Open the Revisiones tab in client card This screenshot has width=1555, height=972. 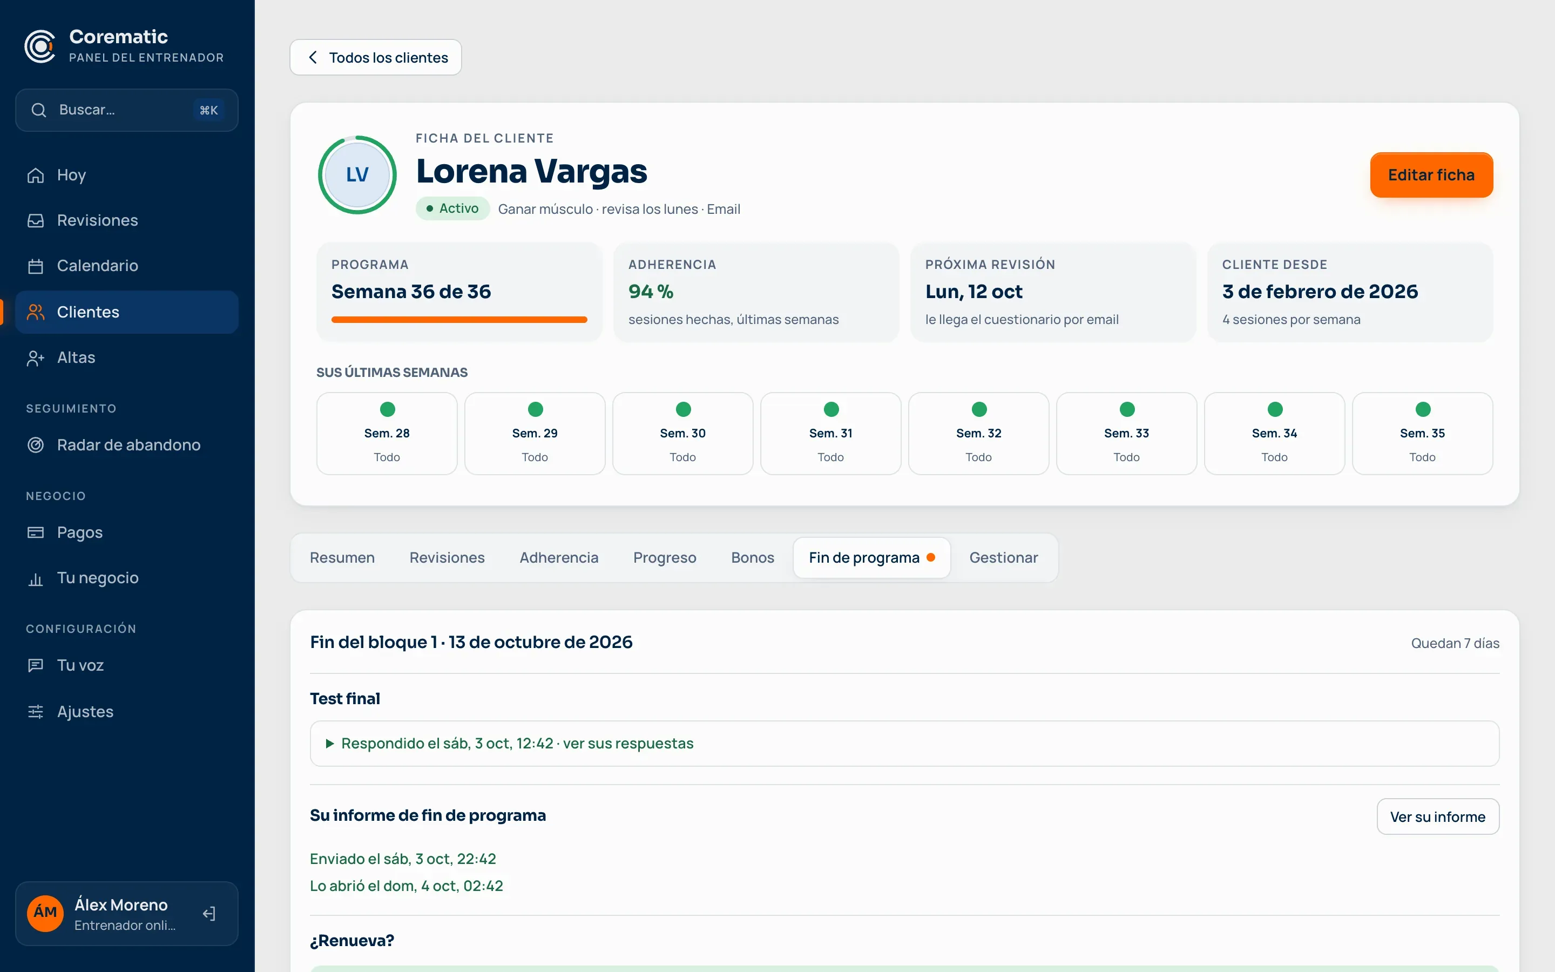(447, 557)
